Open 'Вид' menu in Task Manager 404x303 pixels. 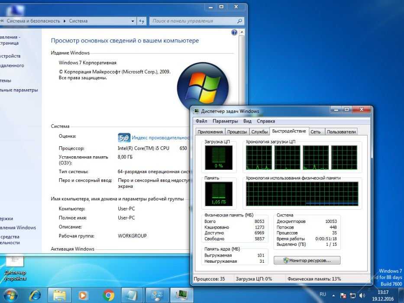click(247, 121)
